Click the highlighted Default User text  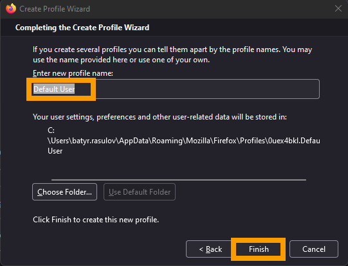tap(54, 89)
